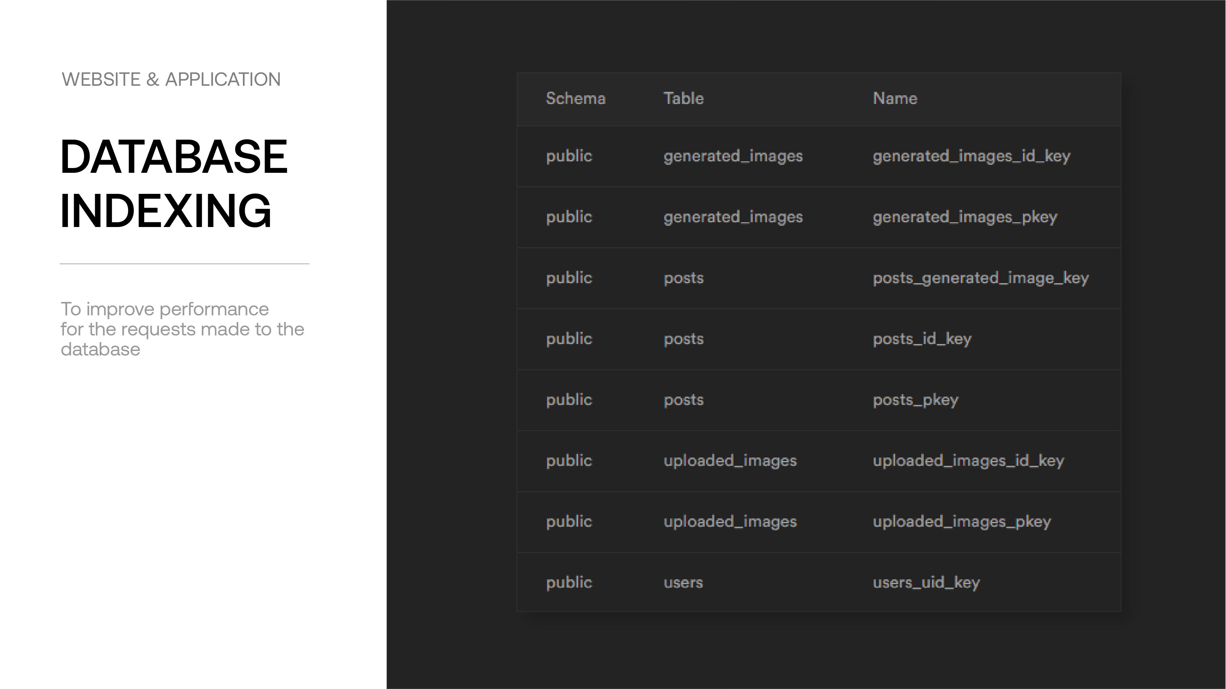Click the posts_generated_image_key index name
This screenshot has height=689, width=1226.
coord(981,278)
